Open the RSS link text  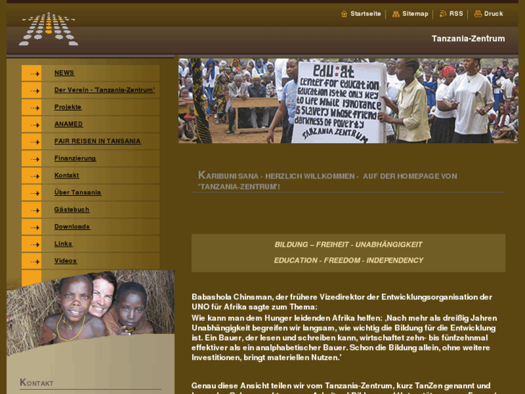click(456, 14)
